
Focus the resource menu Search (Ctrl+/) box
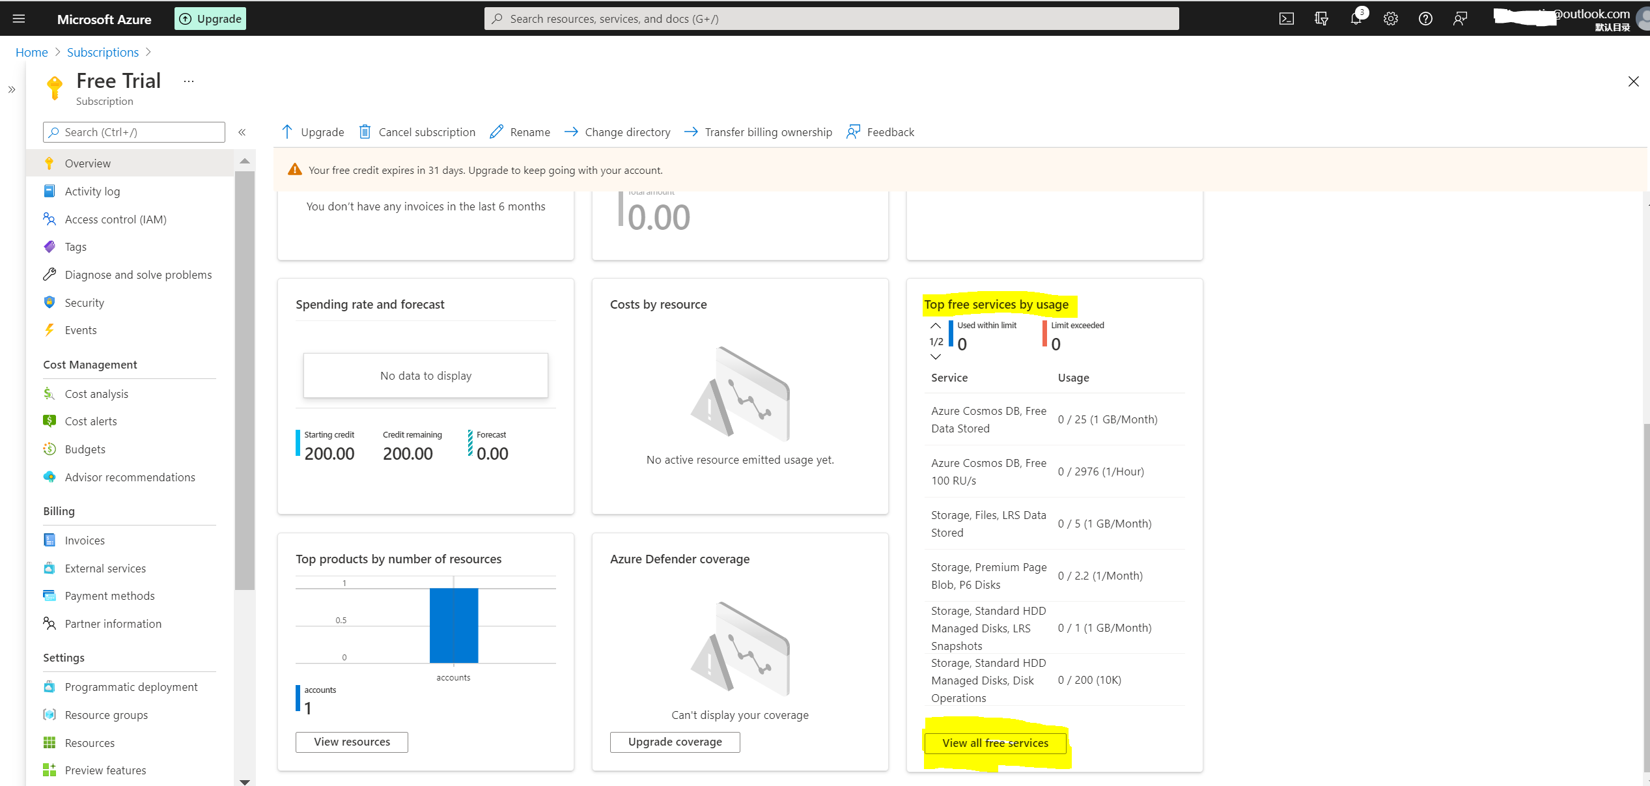pos(134,132)
